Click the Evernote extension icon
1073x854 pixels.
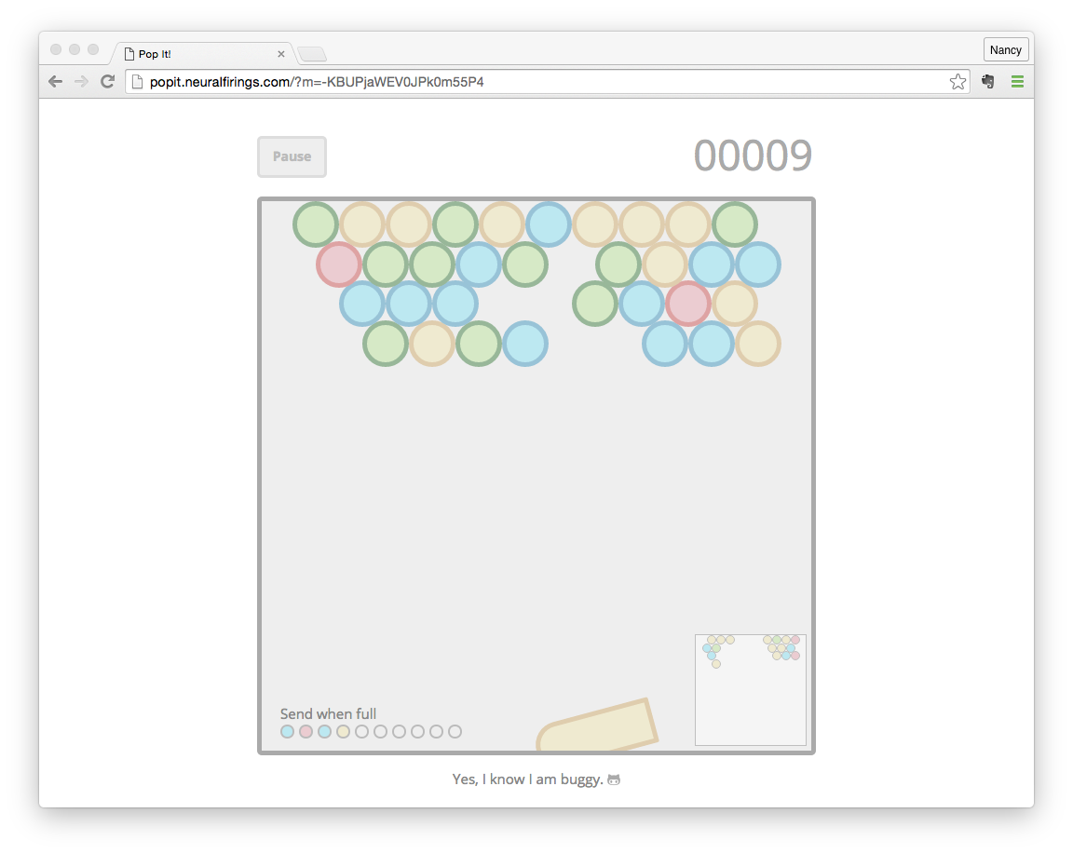(988, 82)
